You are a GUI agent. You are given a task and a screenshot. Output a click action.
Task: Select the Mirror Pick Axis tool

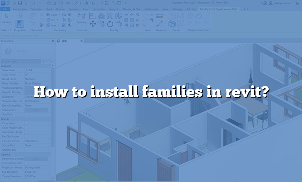(110, 16)
